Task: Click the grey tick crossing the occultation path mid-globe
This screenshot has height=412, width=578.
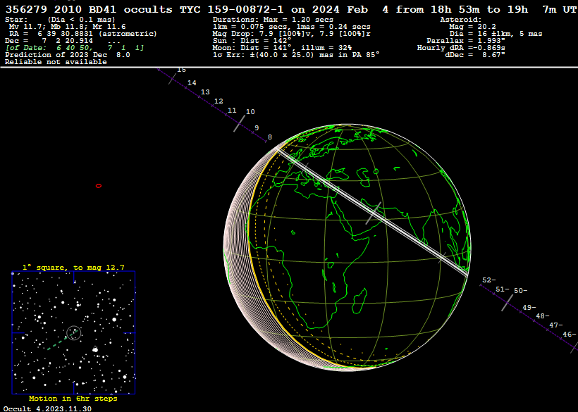Action: [374, 213]
